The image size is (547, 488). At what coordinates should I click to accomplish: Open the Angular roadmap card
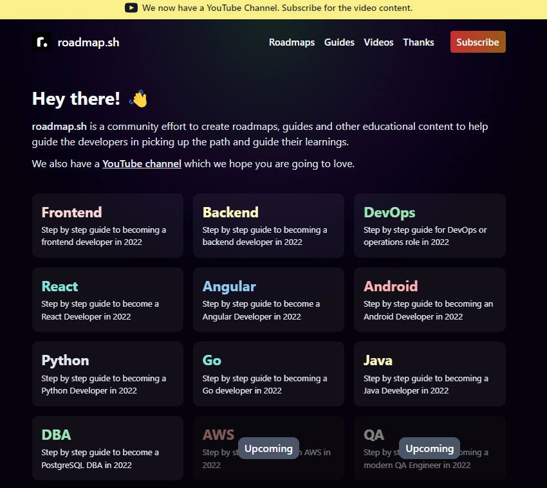coord(268,300)
